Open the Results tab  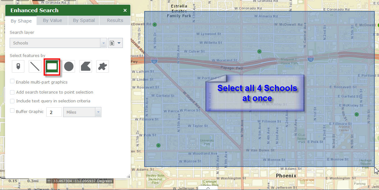pyautogui.click(x=115, y=20)
